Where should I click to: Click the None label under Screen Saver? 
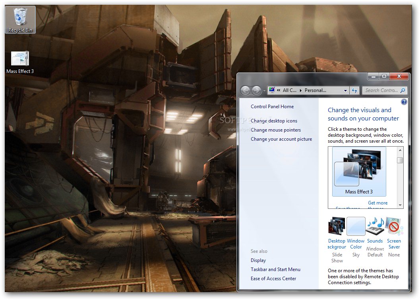click(x=394, y=255)
